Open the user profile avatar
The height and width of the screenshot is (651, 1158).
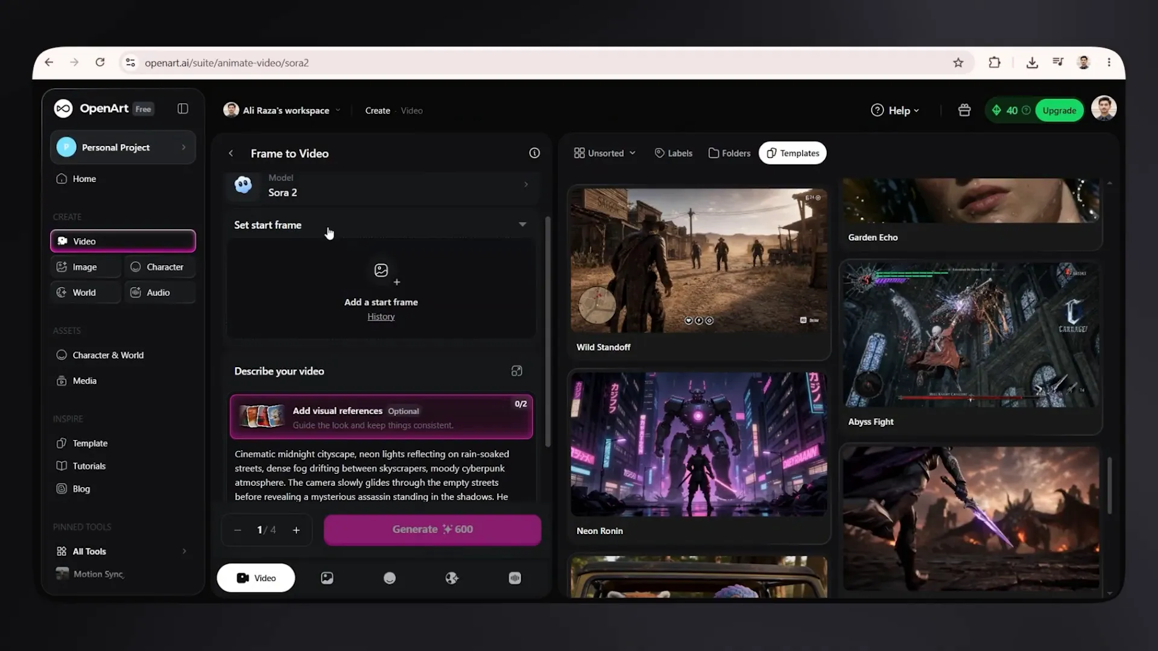[x=1104, y=108]
